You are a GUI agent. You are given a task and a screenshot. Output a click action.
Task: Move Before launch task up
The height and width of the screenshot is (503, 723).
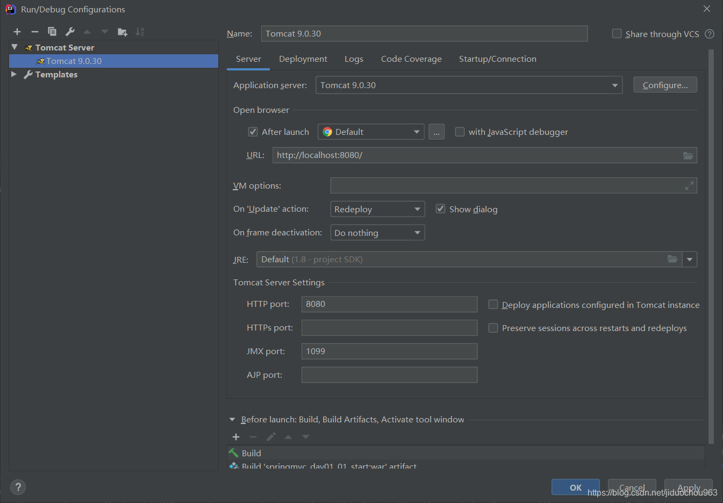pos(288,437)
